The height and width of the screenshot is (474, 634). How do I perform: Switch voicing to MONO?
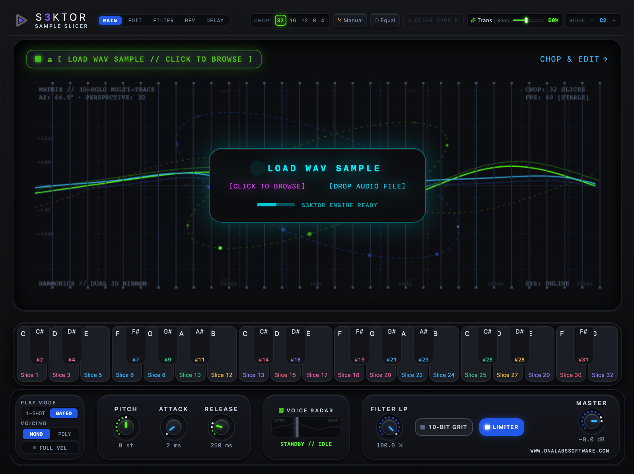coord(36,434)
